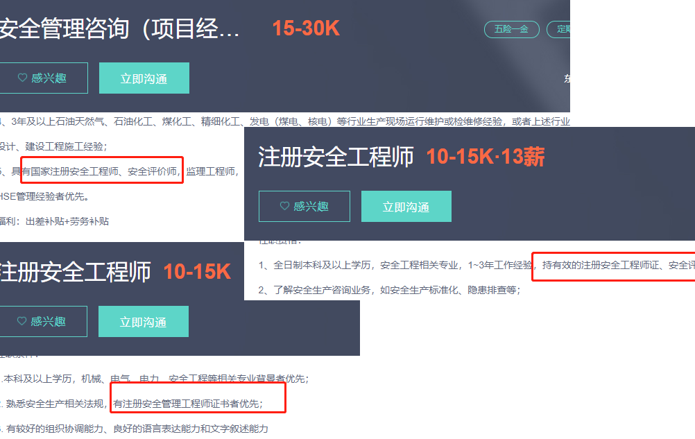Click 立即沟通 on the 安全管理咨询 card
The image size is (695, 439).
click(x=144, y=78)
